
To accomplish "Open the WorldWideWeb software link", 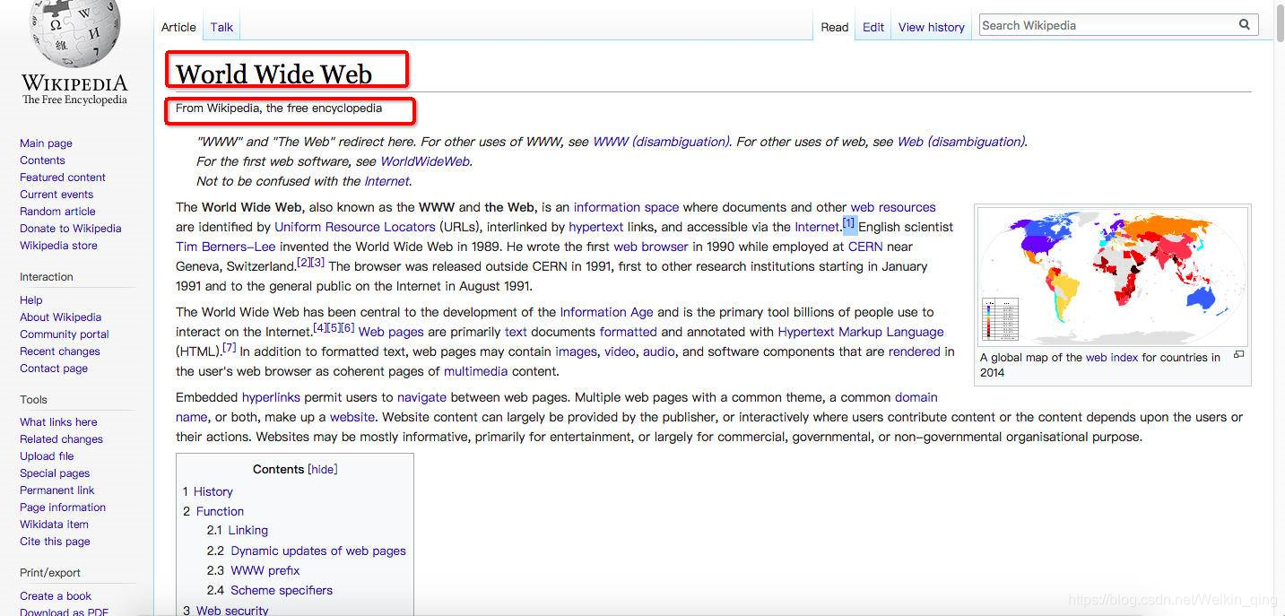I will point(425,161).
